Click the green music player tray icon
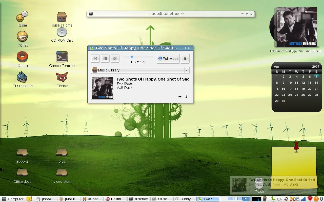The image size is (324, 202). [x=273, y=199]
